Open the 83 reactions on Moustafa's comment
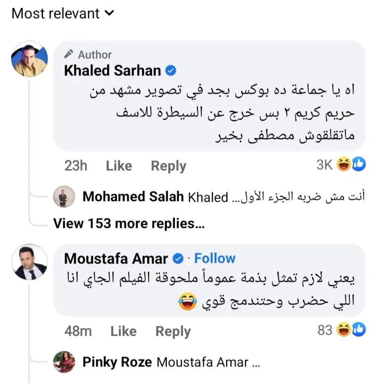Viewport: 377px width, 383px height. pyautogui.click(x=325, y=330)
